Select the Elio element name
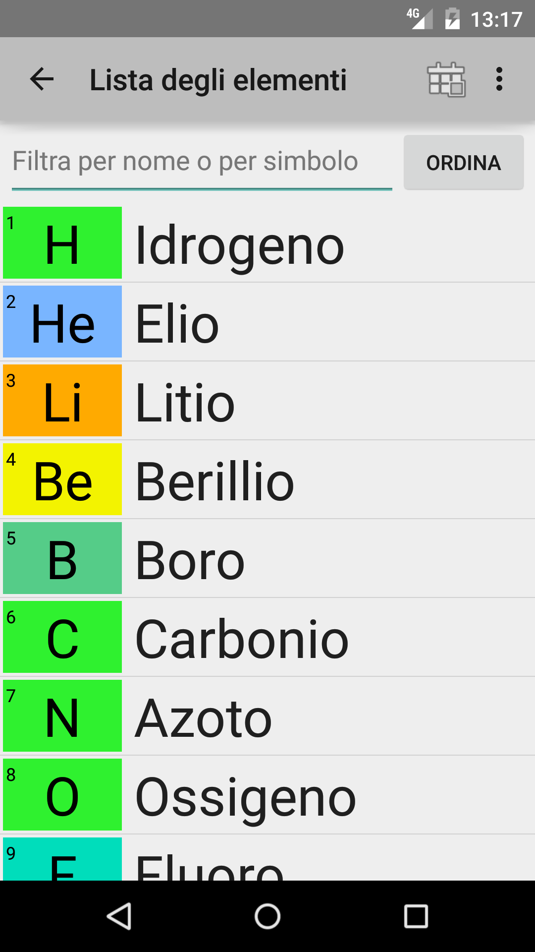 177,324
